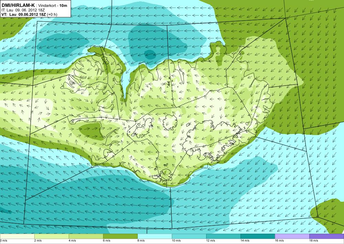Click the "6 m/s" legend label
The height and width of the screenshot is (244, 344).
coord(107,241)
